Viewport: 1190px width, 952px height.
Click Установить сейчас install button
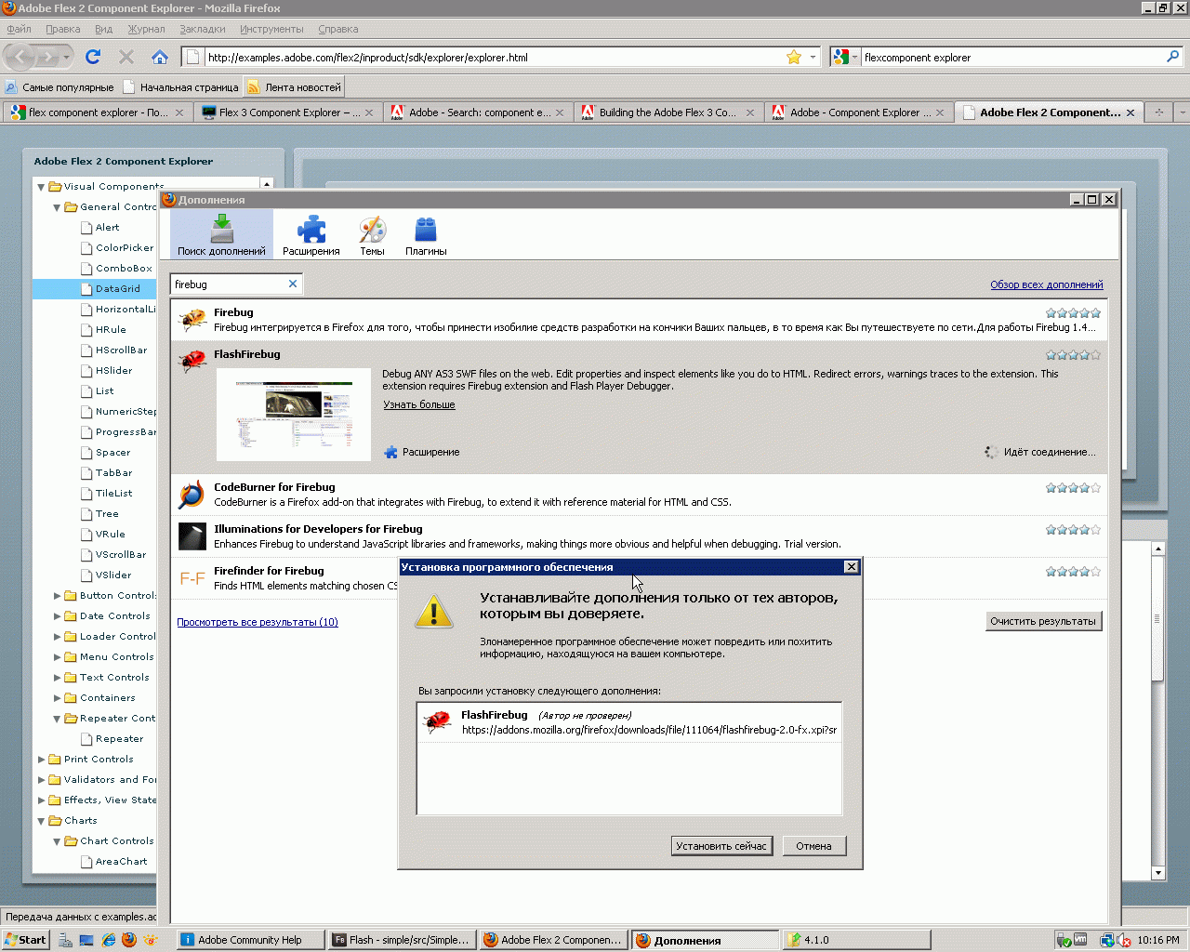[x=721, y=846]
